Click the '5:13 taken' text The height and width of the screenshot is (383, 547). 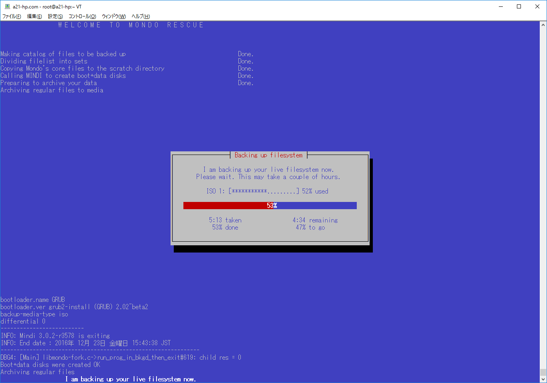coord(225,220)
